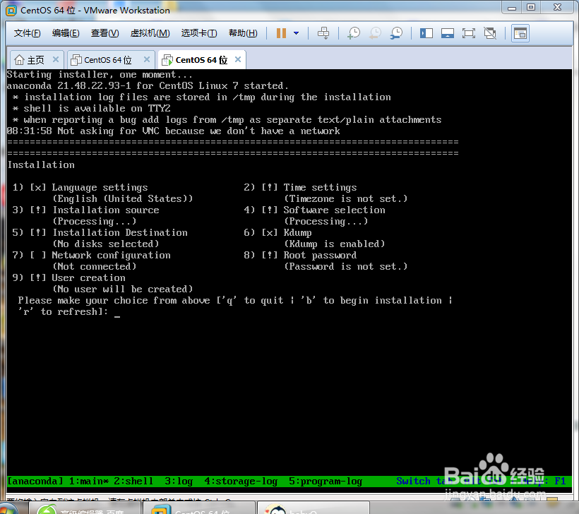
Task: Click the Software selection menu line
Action: tap(314, 210)
